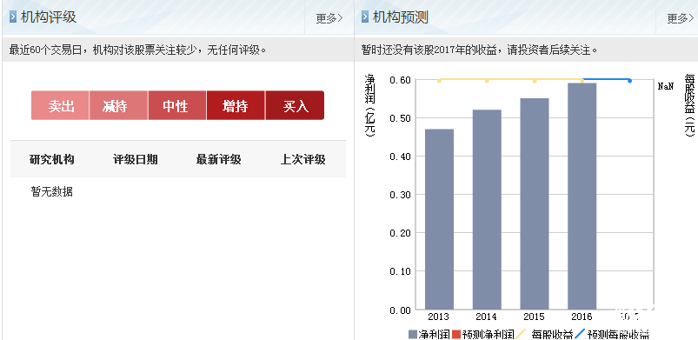Screen dimensions: 698x340
Task: Click the 2013 net profit bar
Action: [439, 219]
